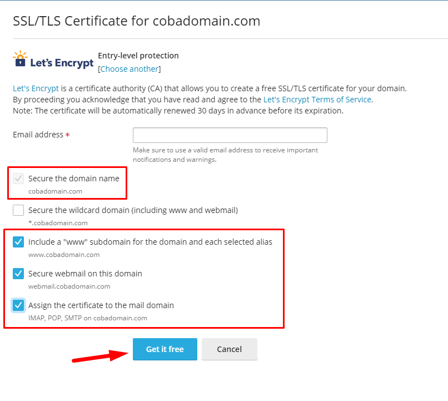
Task: Disable "Secure webmail on this domain"
Action: tap(19, 273)
